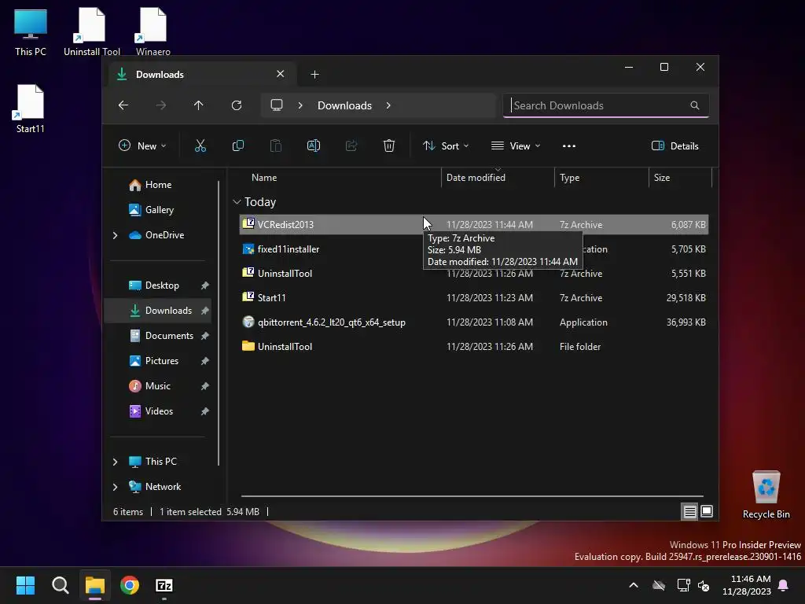This screenshot has width=805, height=604.
Task: Open clock and date in taskbar
Action: 746,585
